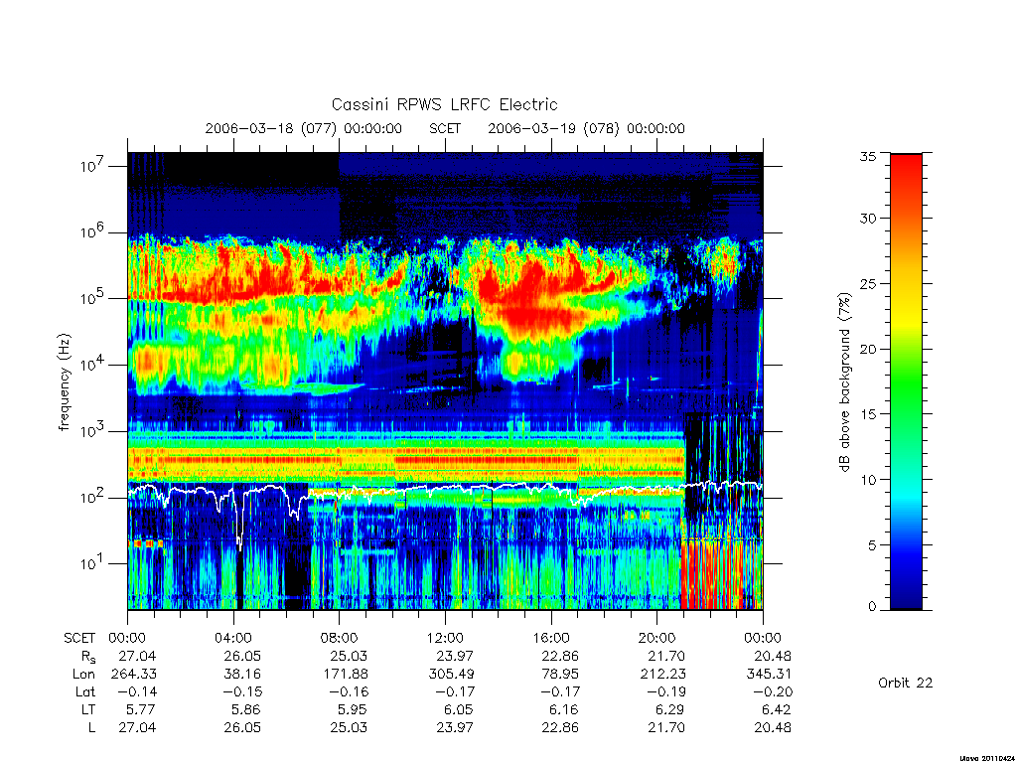The image size is (1017, 763).
Task: Click the dB above background colorbar title
Action: pyautogui.click(x=844, y=382)
